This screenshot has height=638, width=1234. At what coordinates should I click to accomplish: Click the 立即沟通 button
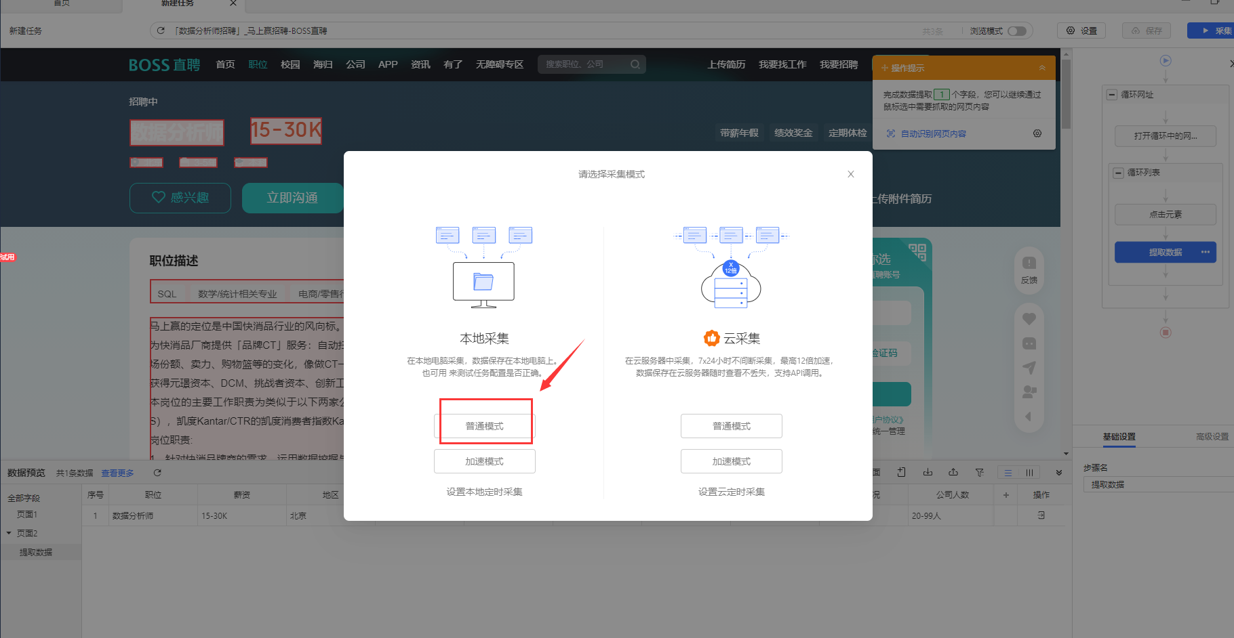point(292,198)
